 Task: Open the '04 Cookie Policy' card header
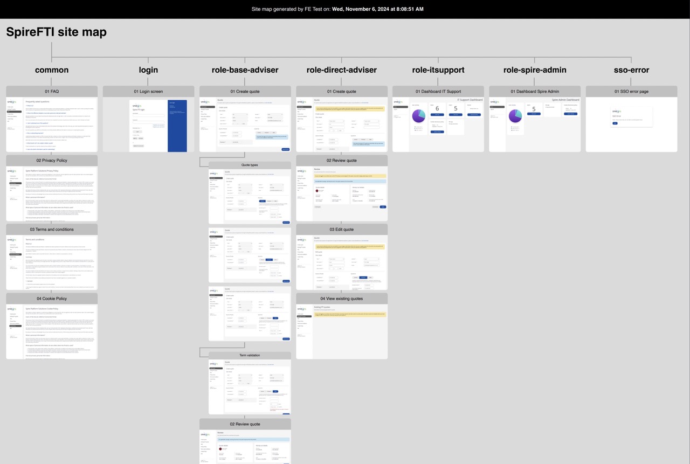(x=52, y=299)
